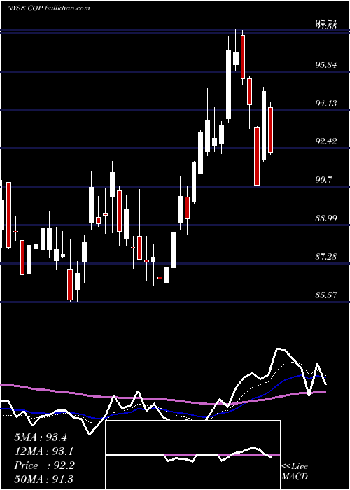The height and width of the screenshot is (490, 350).
Task: Click inside the MACD inset chart box
Action: click(x=192, y=455)
